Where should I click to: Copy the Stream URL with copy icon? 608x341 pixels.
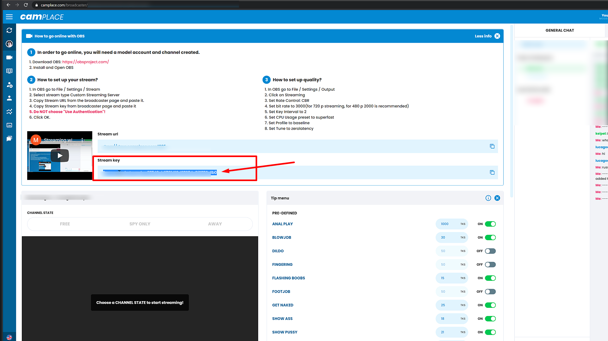click(492, 146)
